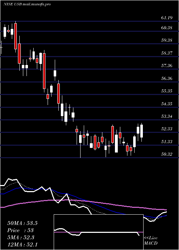The width and height of the screenshot is (179, 250).
Task: Click the NYSE USB mail.munafa.pro chart title
Action: [x=27, y=4]
